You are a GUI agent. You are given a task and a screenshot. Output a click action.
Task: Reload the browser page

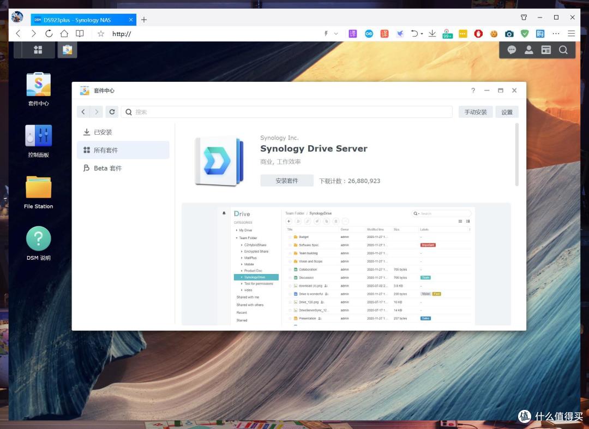[49, 33]
